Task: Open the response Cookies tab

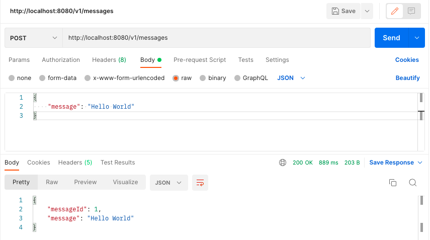Action: click(39, 163)
